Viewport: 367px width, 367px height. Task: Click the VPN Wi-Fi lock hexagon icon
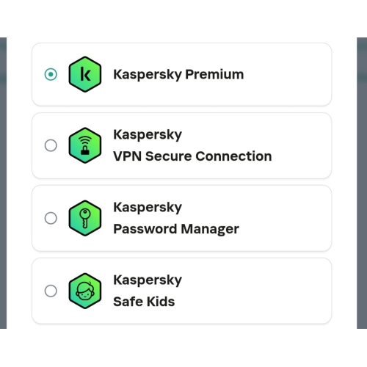coord(85,145)
